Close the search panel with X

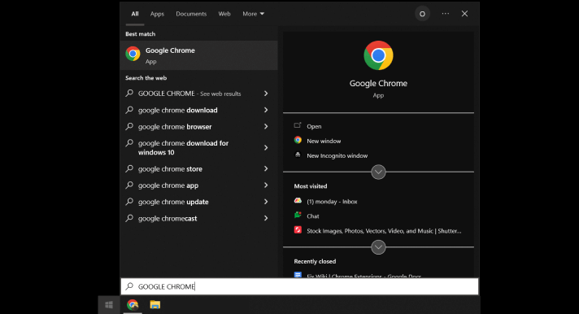click(464, 14)
